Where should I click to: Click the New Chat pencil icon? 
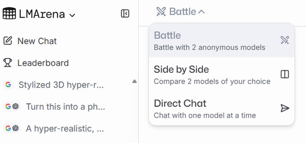(8, 41)
